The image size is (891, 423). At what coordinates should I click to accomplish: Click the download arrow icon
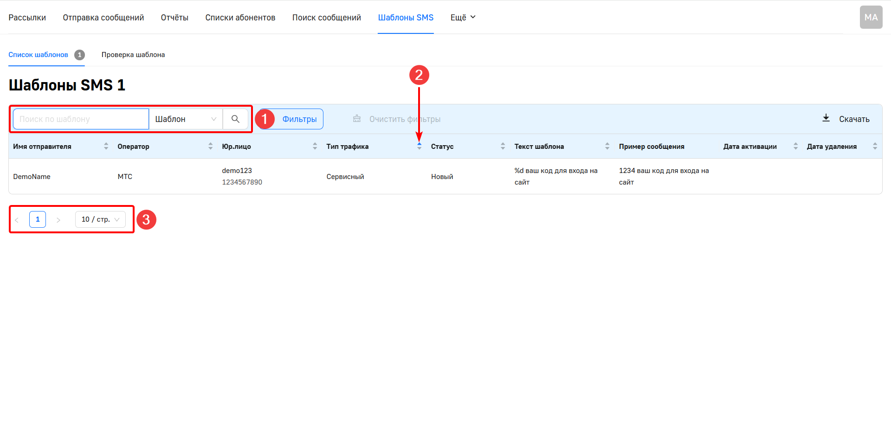pyautogui.click(x=826, y=118)
